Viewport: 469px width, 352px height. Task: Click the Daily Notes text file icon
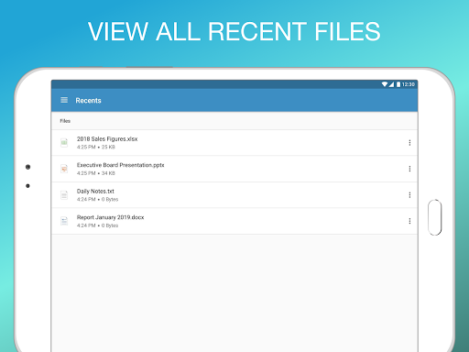pos(64,195)
